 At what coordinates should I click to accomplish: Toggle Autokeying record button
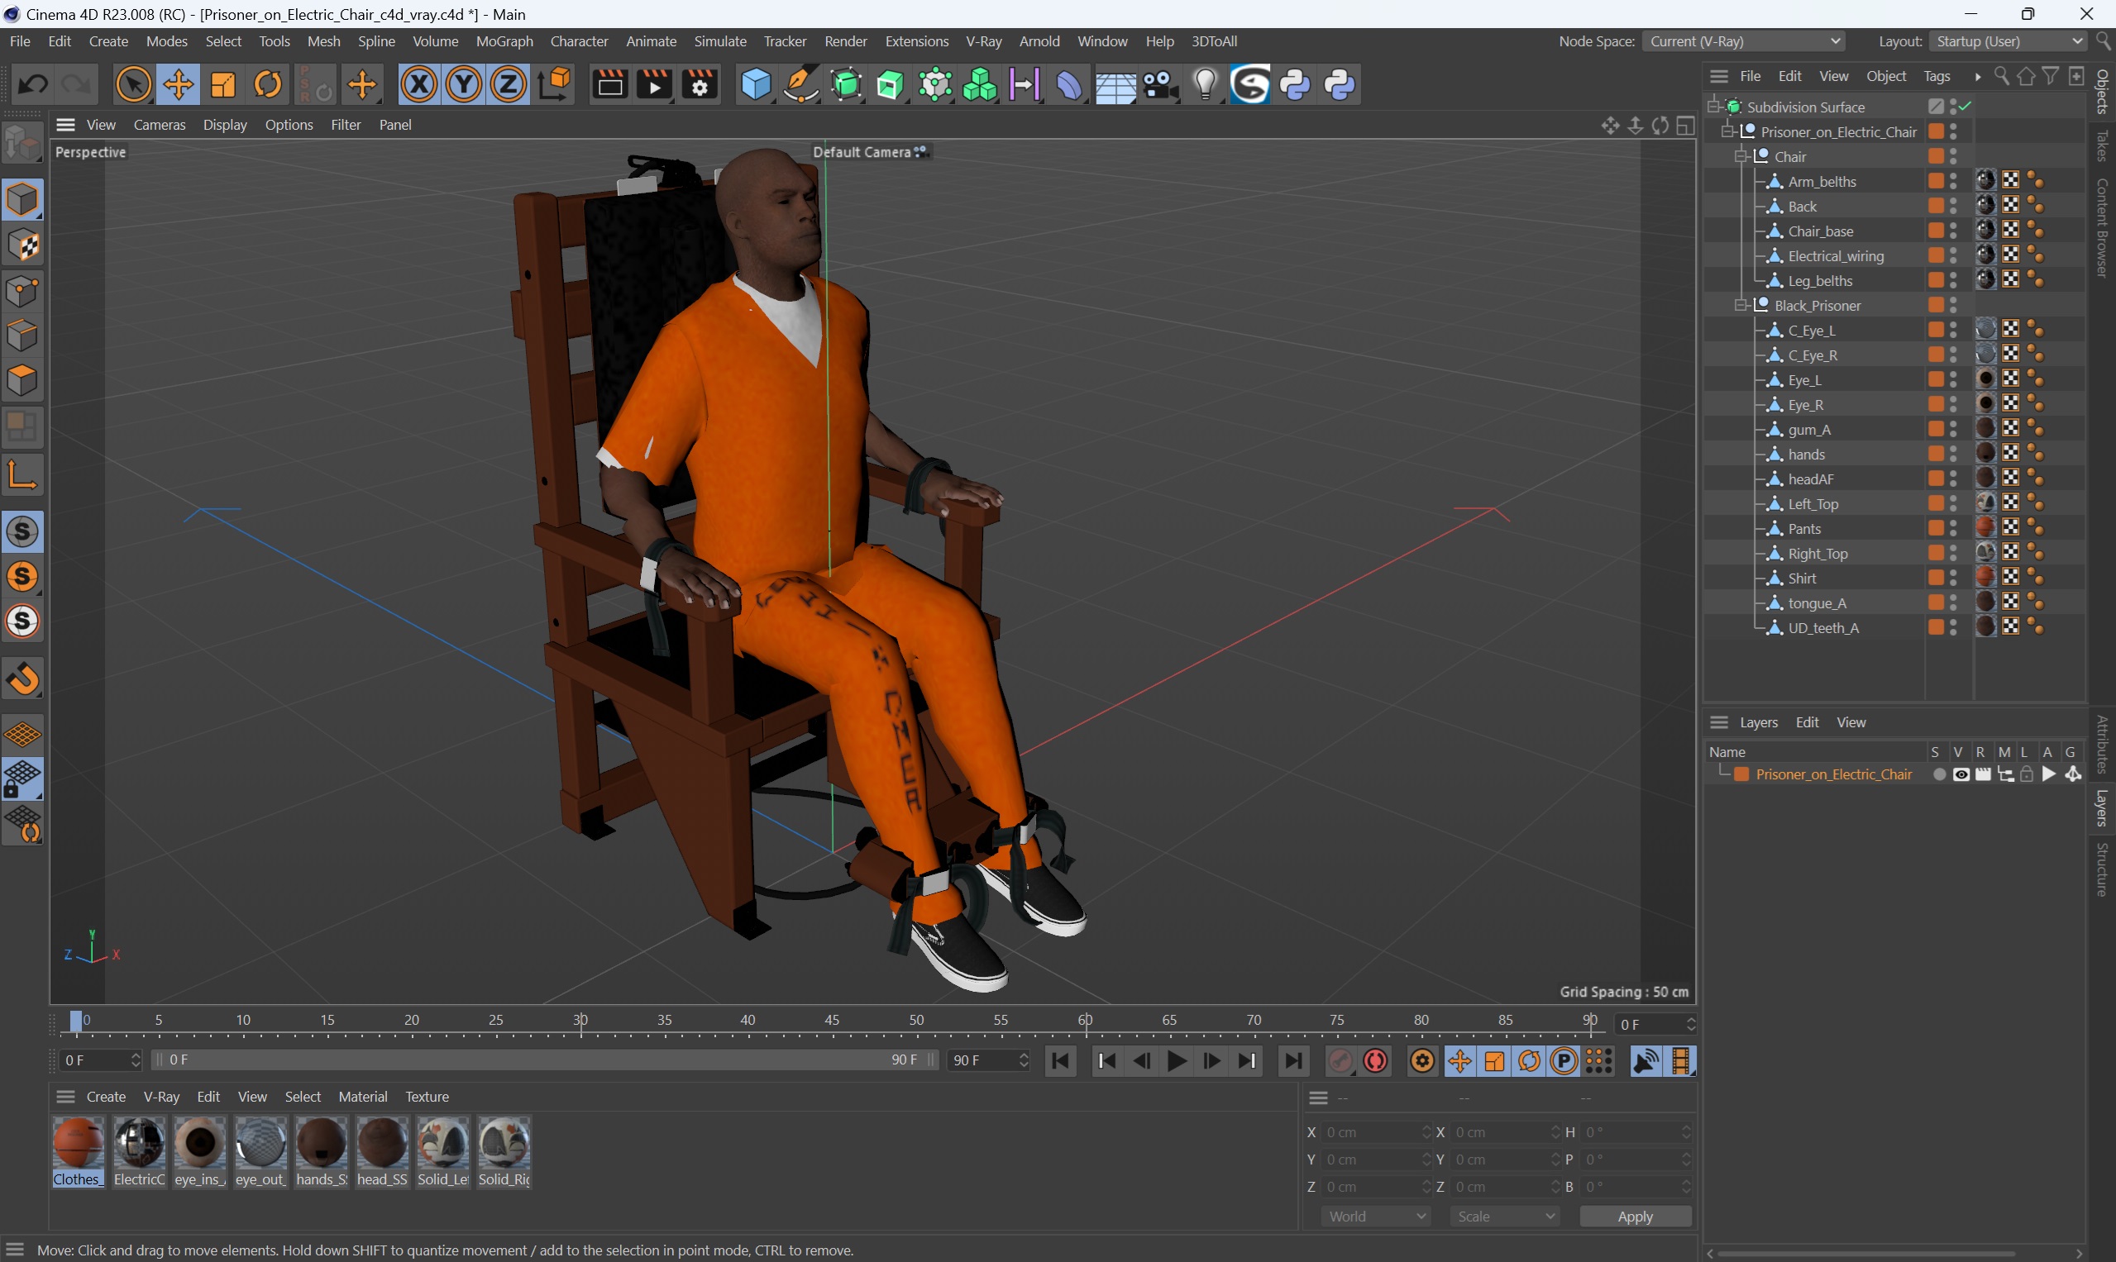1376,1060
